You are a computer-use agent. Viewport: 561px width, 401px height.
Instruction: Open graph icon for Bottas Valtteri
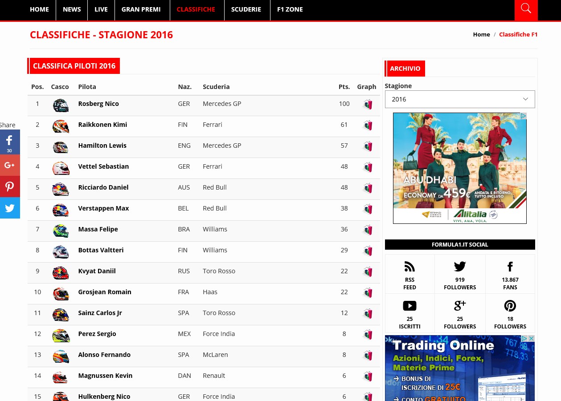pyautogui.click(x=368, y=251)
